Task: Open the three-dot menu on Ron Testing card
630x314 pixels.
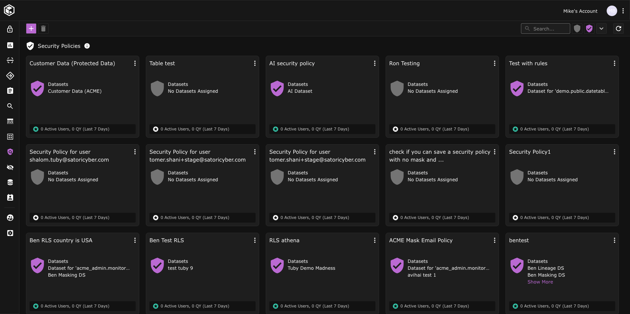Action: [494, 63]
